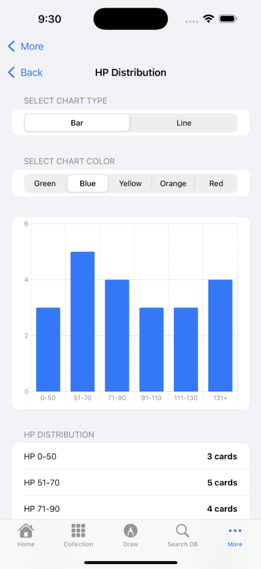
Task: Select the Draw compass icon
Action: pyautogui.click(x=130, y=530)
